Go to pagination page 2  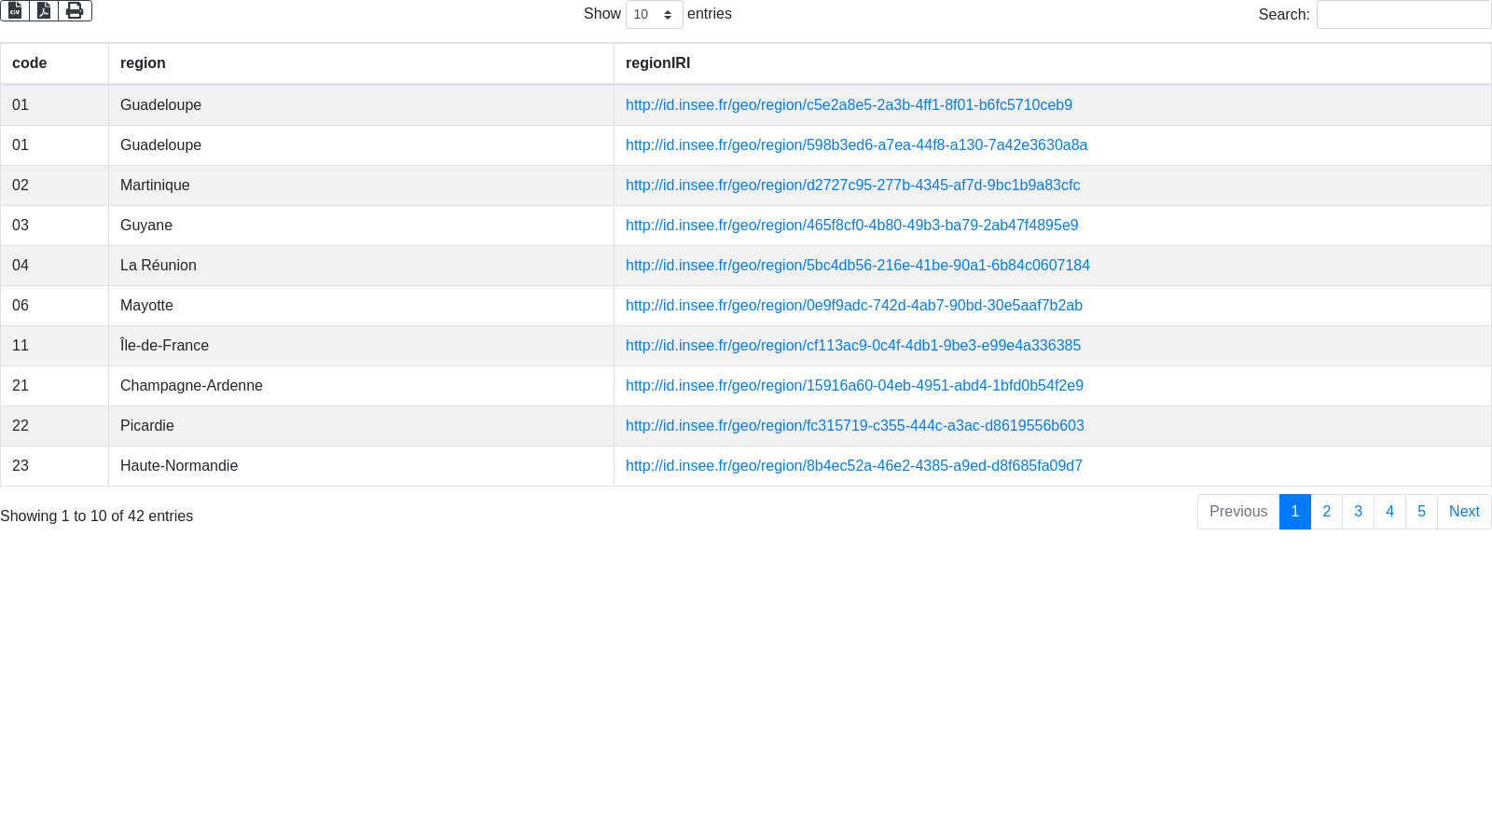point(1326,512)
